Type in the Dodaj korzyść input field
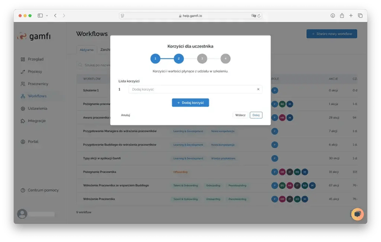Viewport: 381px width, 242px height. pos(191,89)
